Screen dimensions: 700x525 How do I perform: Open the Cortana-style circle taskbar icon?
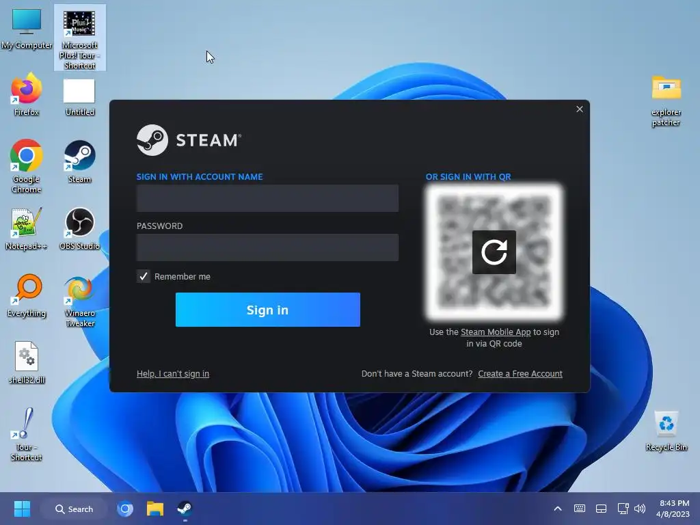pyautogui.click(x=125, y=509)
